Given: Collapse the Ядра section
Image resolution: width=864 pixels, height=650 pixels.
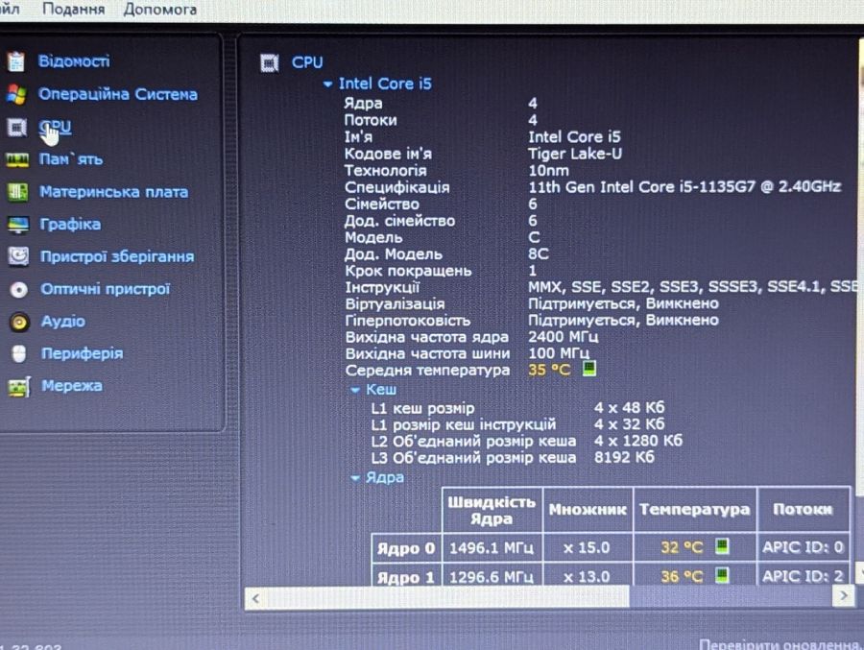Looking at the screenshot, I should pyautogui.click(x=355, y=478).
